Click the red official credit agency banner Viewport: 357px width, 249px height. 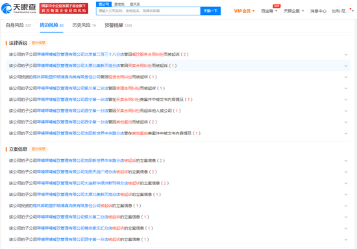point(64,8)
